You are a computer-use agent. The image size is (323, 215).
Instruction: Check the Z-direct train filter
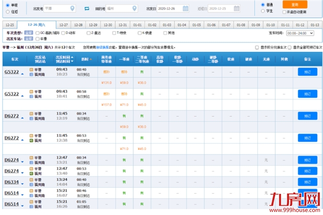point(88,33)
